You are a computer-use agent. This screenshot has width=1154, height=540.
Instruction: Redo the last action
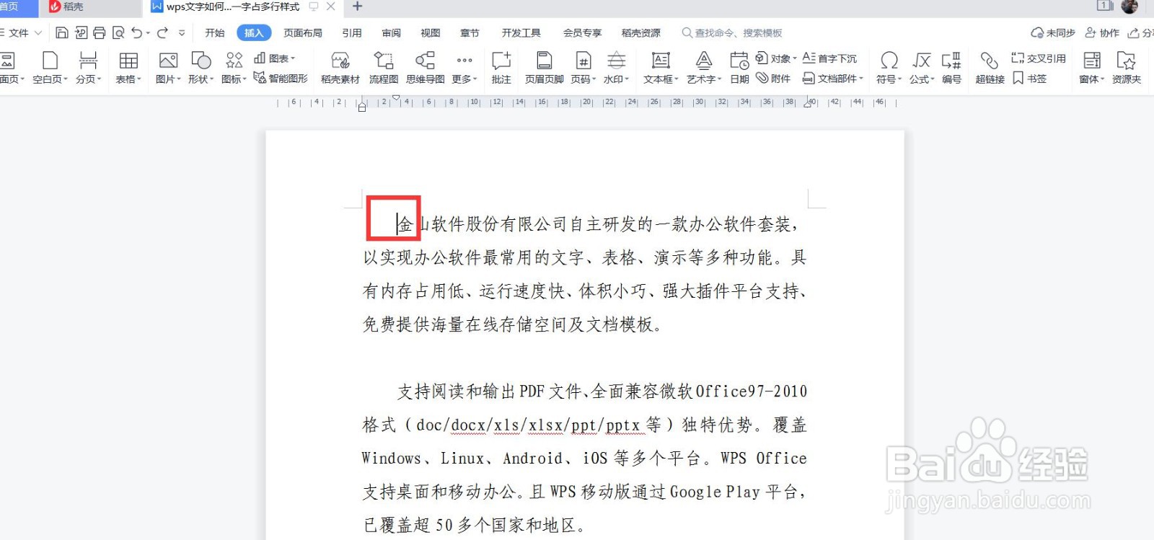point(162,32)
